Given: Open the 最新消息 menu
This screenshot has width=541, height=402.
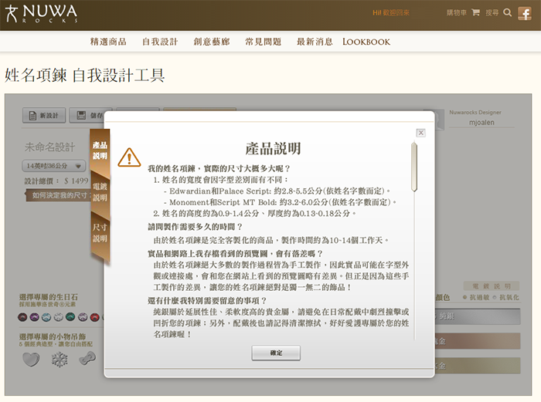Looking at the screenshot, I should click(315, 42).
